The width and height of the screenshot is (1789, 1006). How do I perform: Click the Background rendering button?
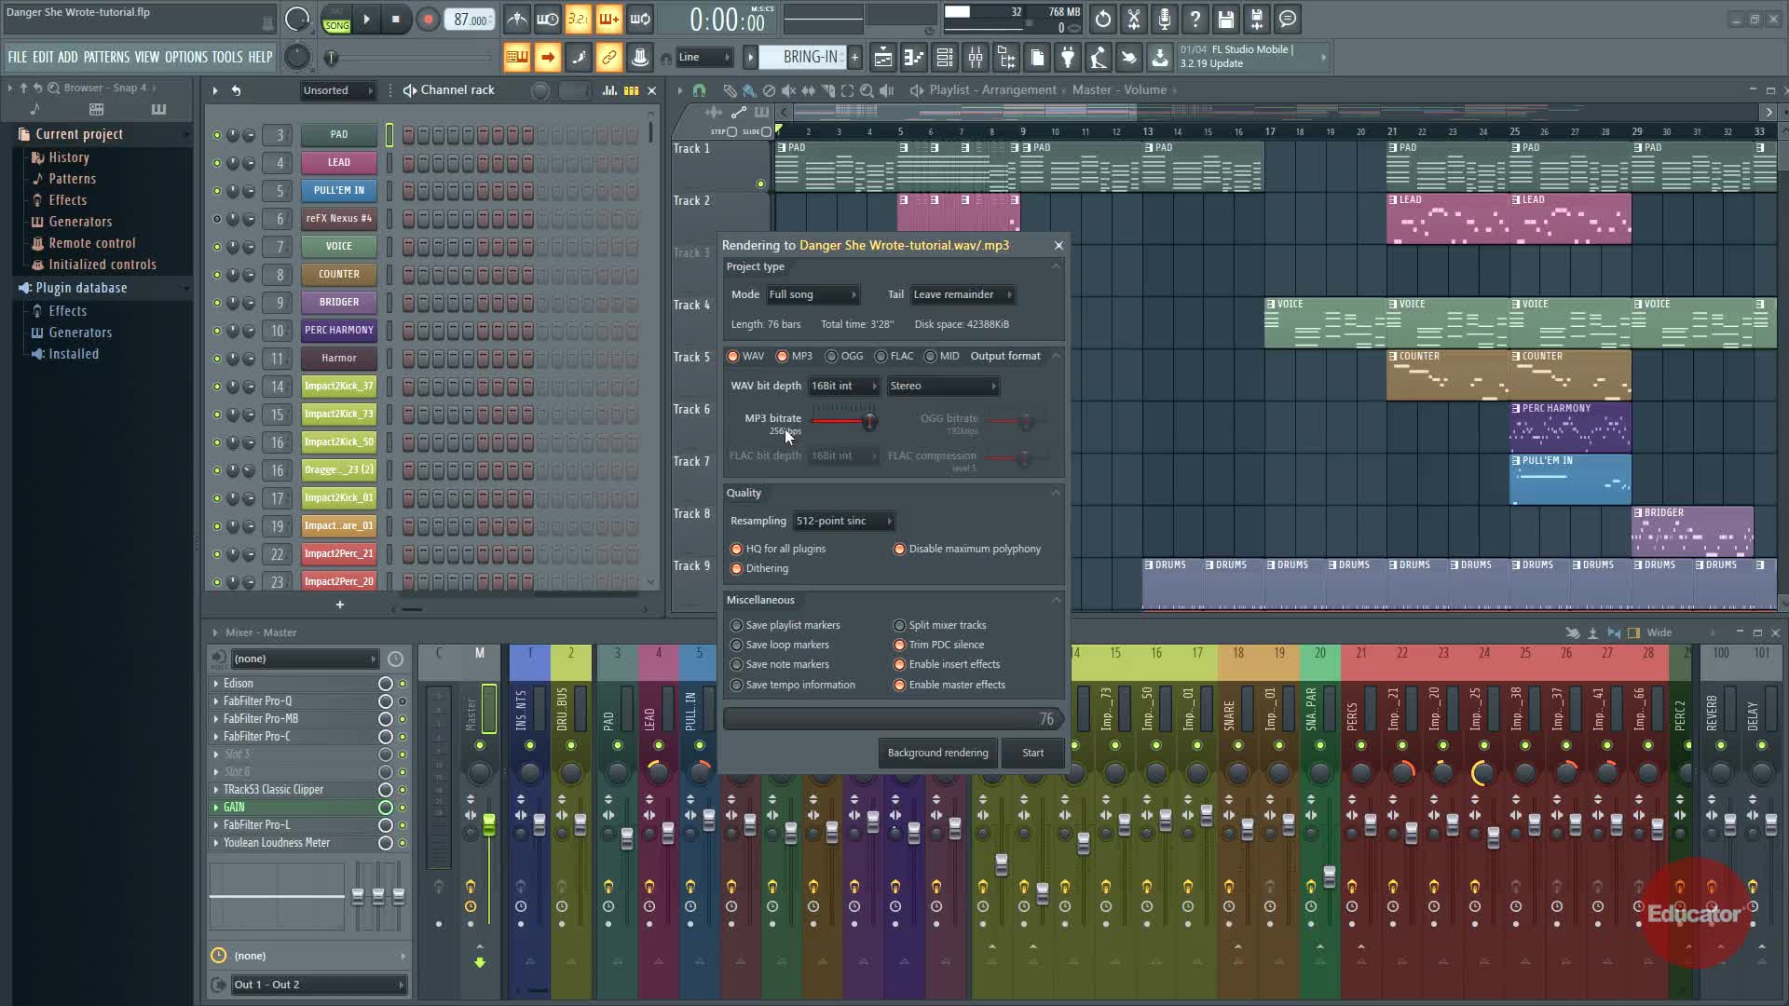tap(937, 754)
